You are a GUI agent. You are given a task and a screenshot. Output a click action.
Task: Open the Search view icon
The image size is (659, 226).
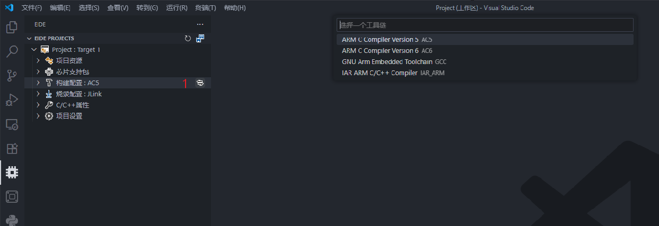[12, 51]
